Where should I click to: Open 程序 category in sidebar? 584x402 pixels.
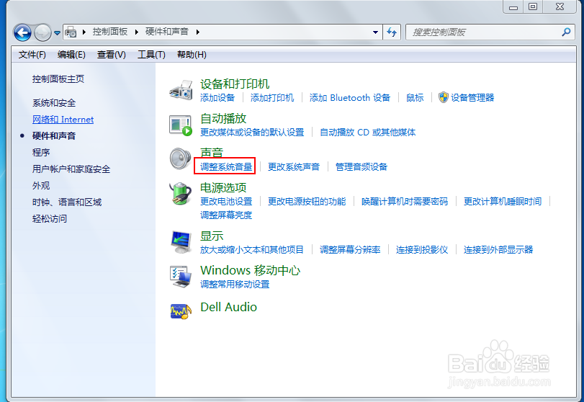41,153
